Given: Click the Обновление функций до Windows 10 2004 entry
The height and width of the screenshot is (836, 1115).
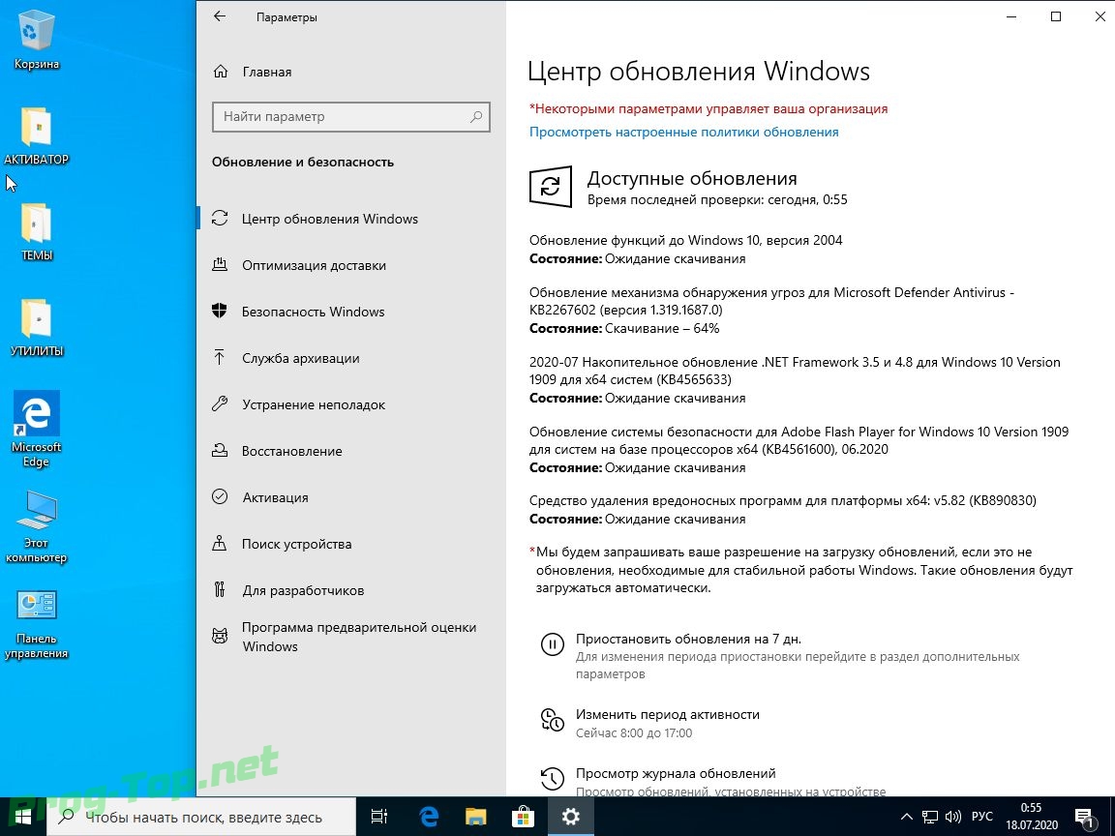Looking at the screenshot, I should point(685,249).
